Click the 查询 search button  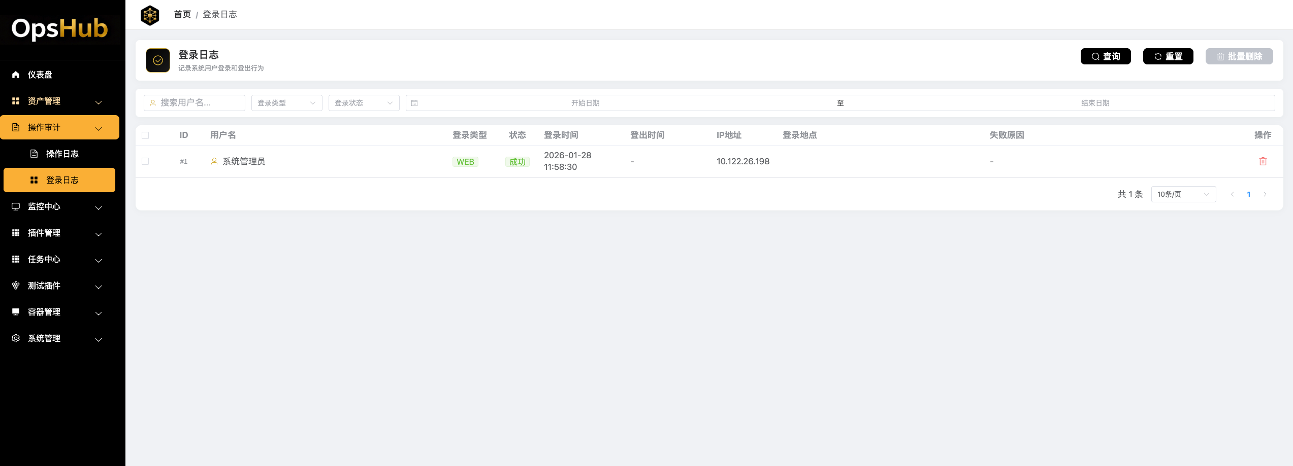pyautogui.click(x=1105, y=56)
